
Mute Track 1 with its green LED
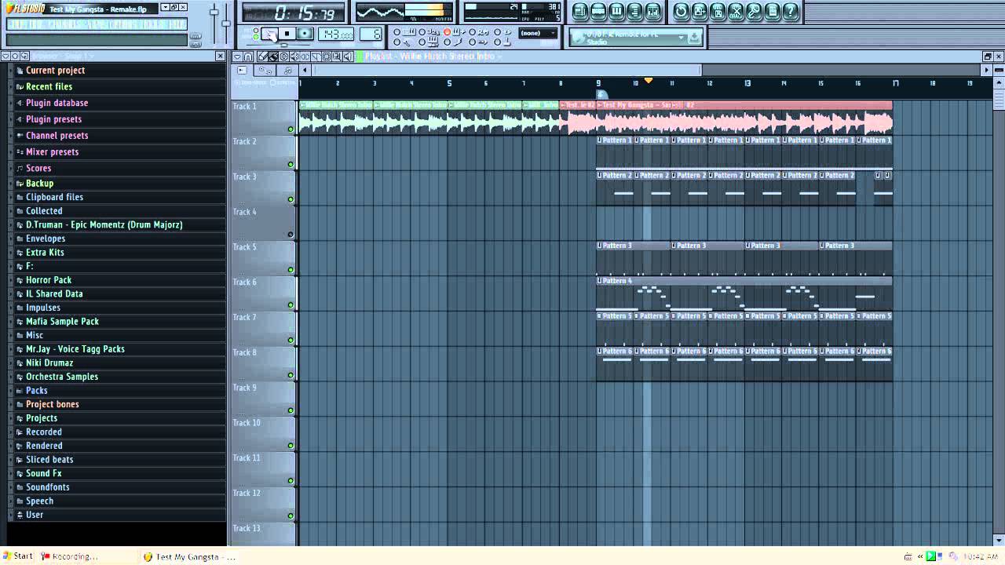point(291,129)
